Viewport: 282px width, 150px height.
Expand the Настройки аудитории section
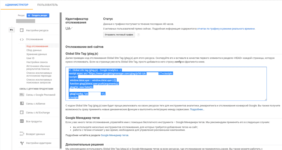[x=39, y=143]
